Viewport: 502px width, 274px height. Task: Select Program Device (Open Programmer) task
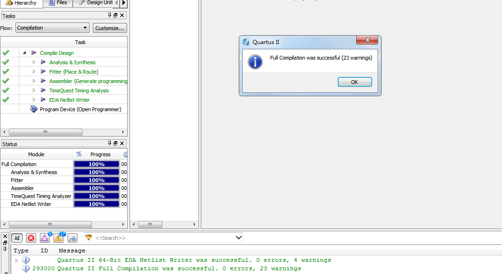point(80,109)
